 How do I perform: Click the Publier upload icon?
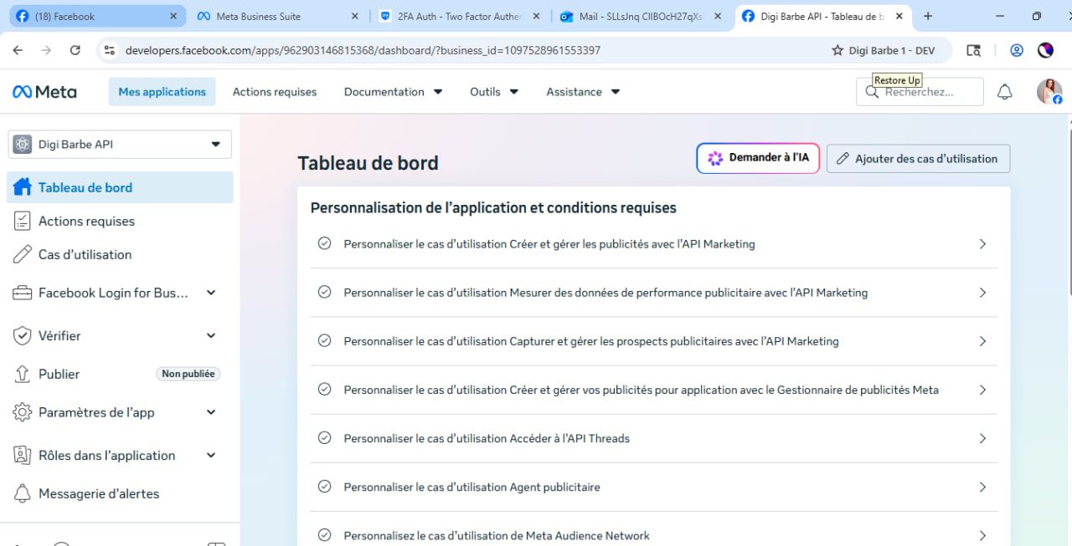[x=23, y=374]
